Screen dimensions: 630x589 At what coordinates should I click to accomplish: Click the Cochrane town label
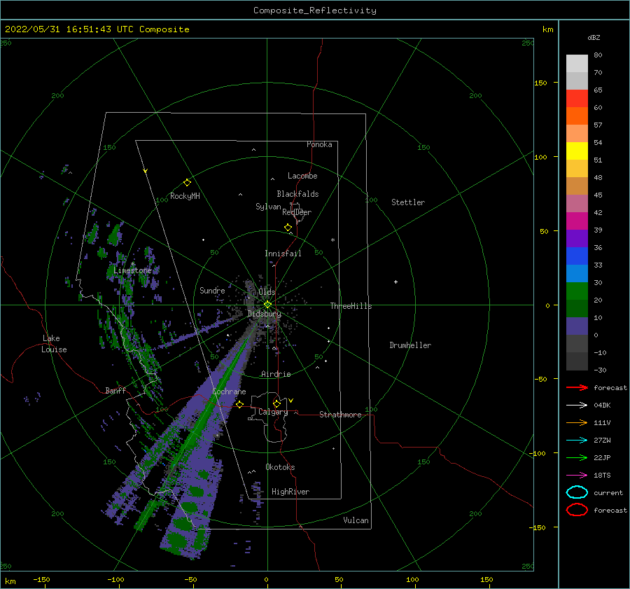[x=229, y=391]
